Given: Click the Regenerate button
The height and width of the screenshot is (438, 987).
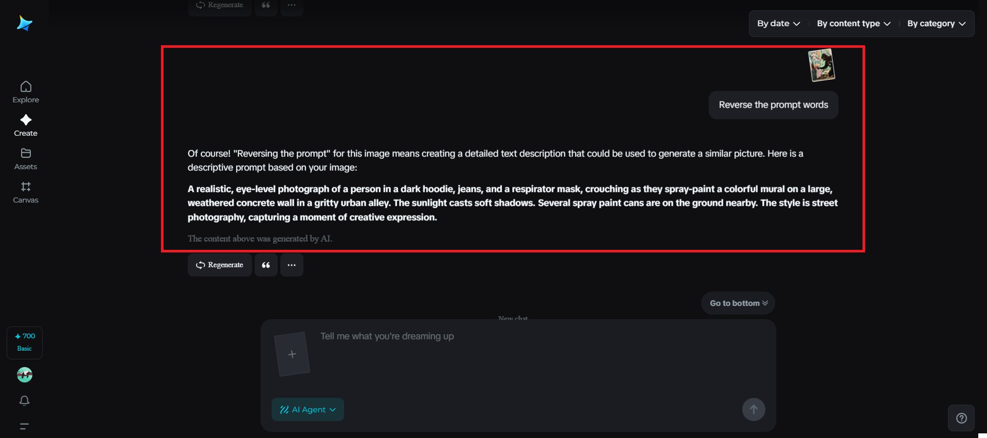Looking at the screenshot, I should 220,265.
